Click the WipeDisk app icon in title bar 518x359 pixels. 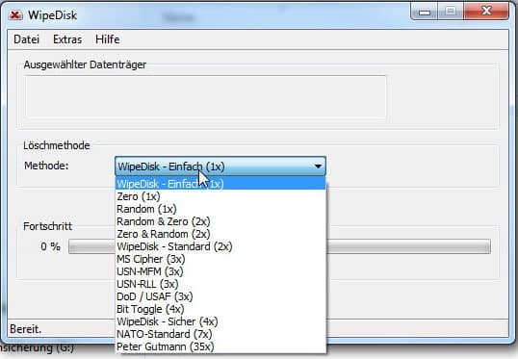[x=15, y=15]
